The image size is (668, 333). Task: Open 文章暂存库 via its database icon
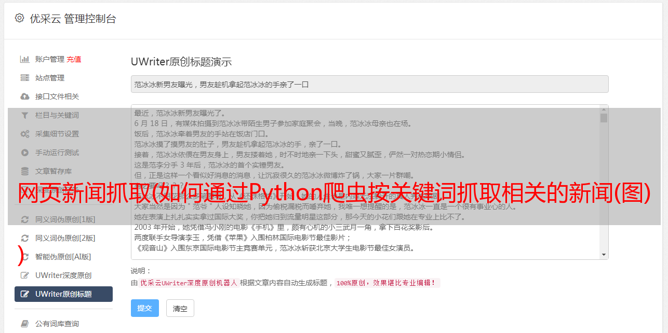24,171
